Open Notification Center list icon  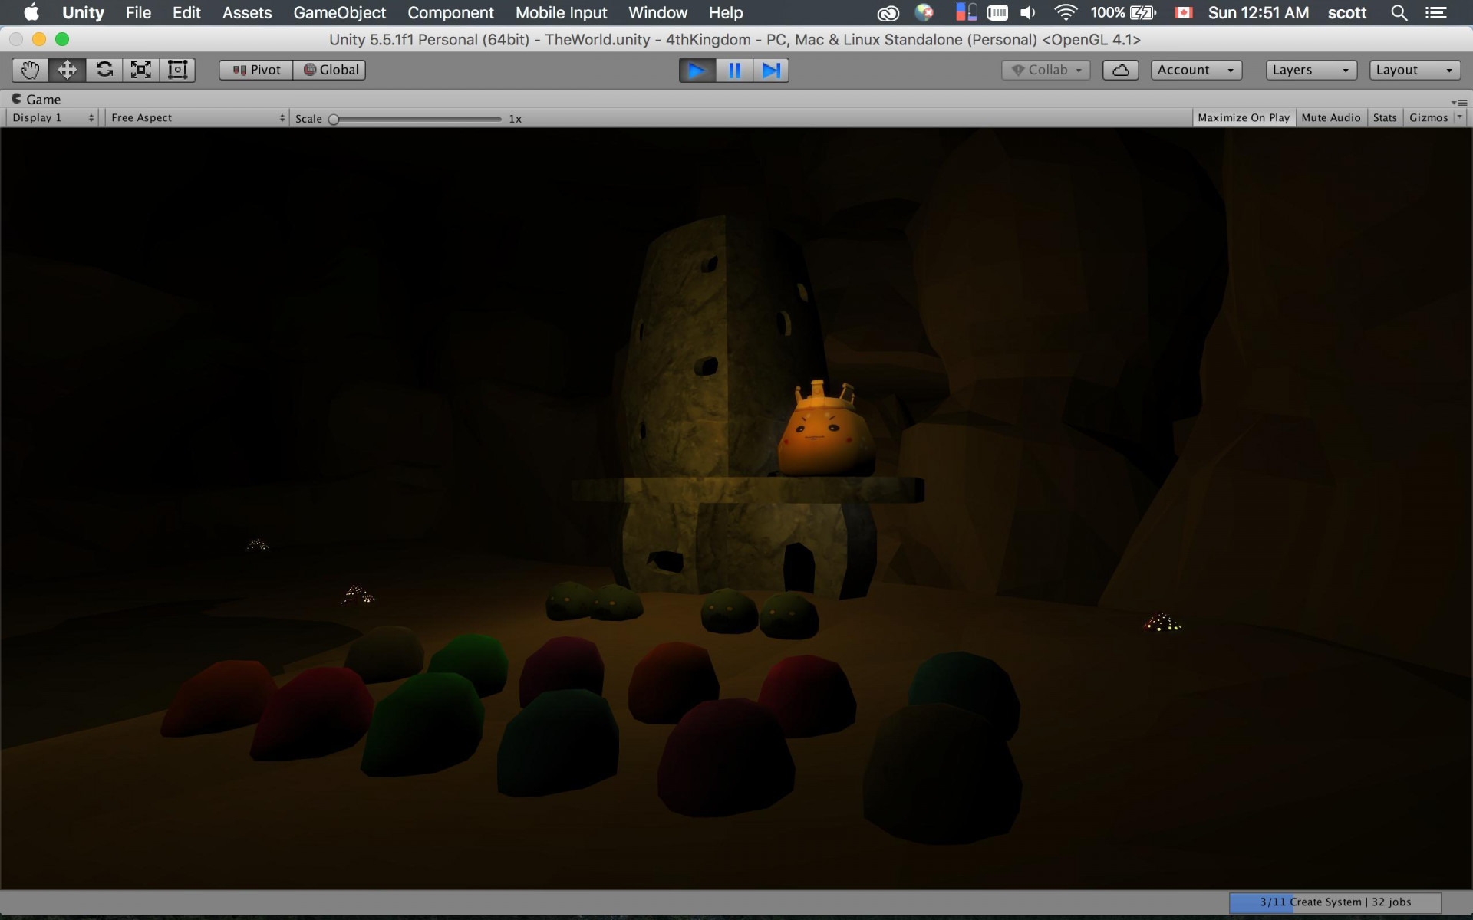1435,12
